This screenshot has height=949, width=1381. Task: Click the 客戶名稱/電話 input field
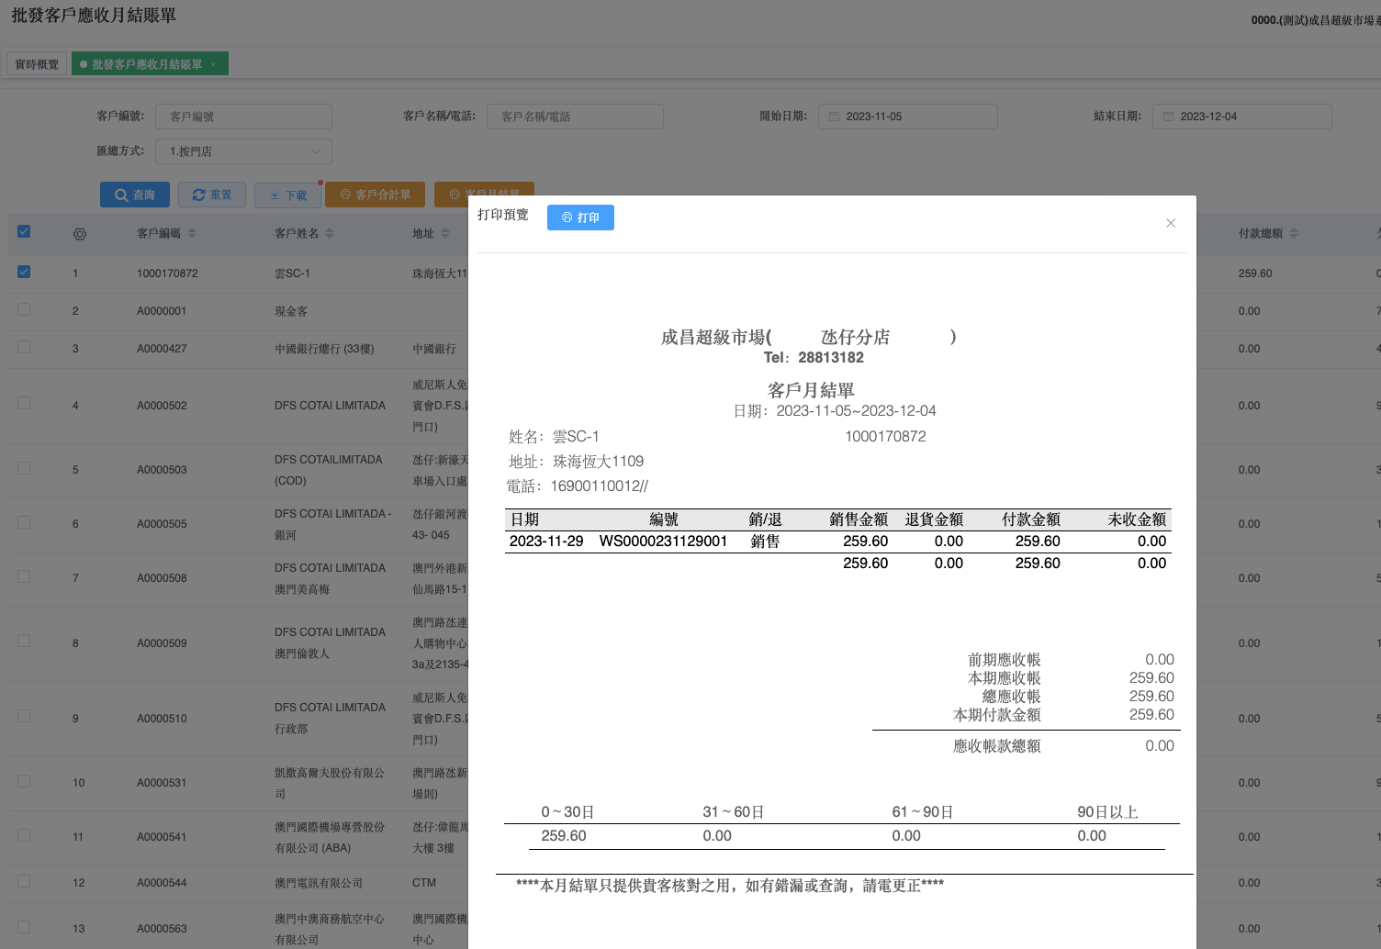pyautogui.click(x=575, y=117)
